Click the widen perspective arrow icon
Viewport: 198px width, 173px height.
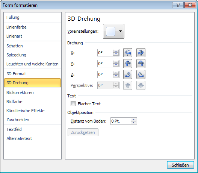click(x=141, y=85)
